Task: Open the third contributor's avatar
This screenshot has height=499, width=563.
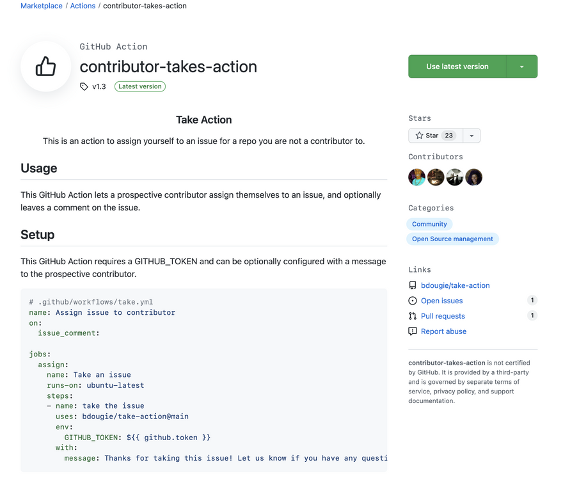Action: (x=455, y=177)
